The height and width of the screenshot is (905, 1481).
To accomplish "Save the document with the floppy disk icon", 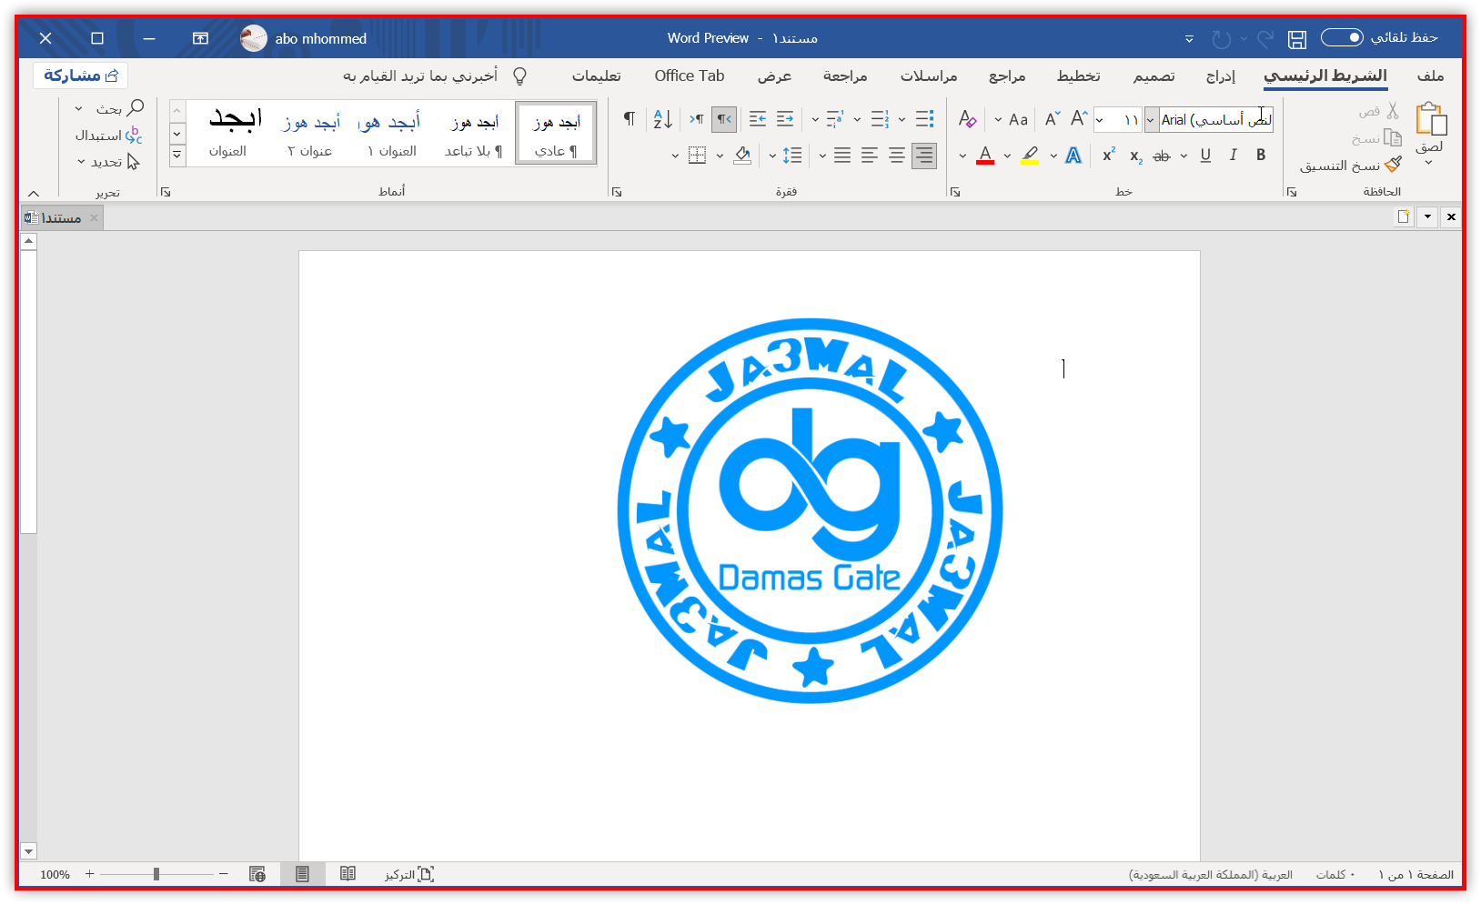I will coord(1297,38).
